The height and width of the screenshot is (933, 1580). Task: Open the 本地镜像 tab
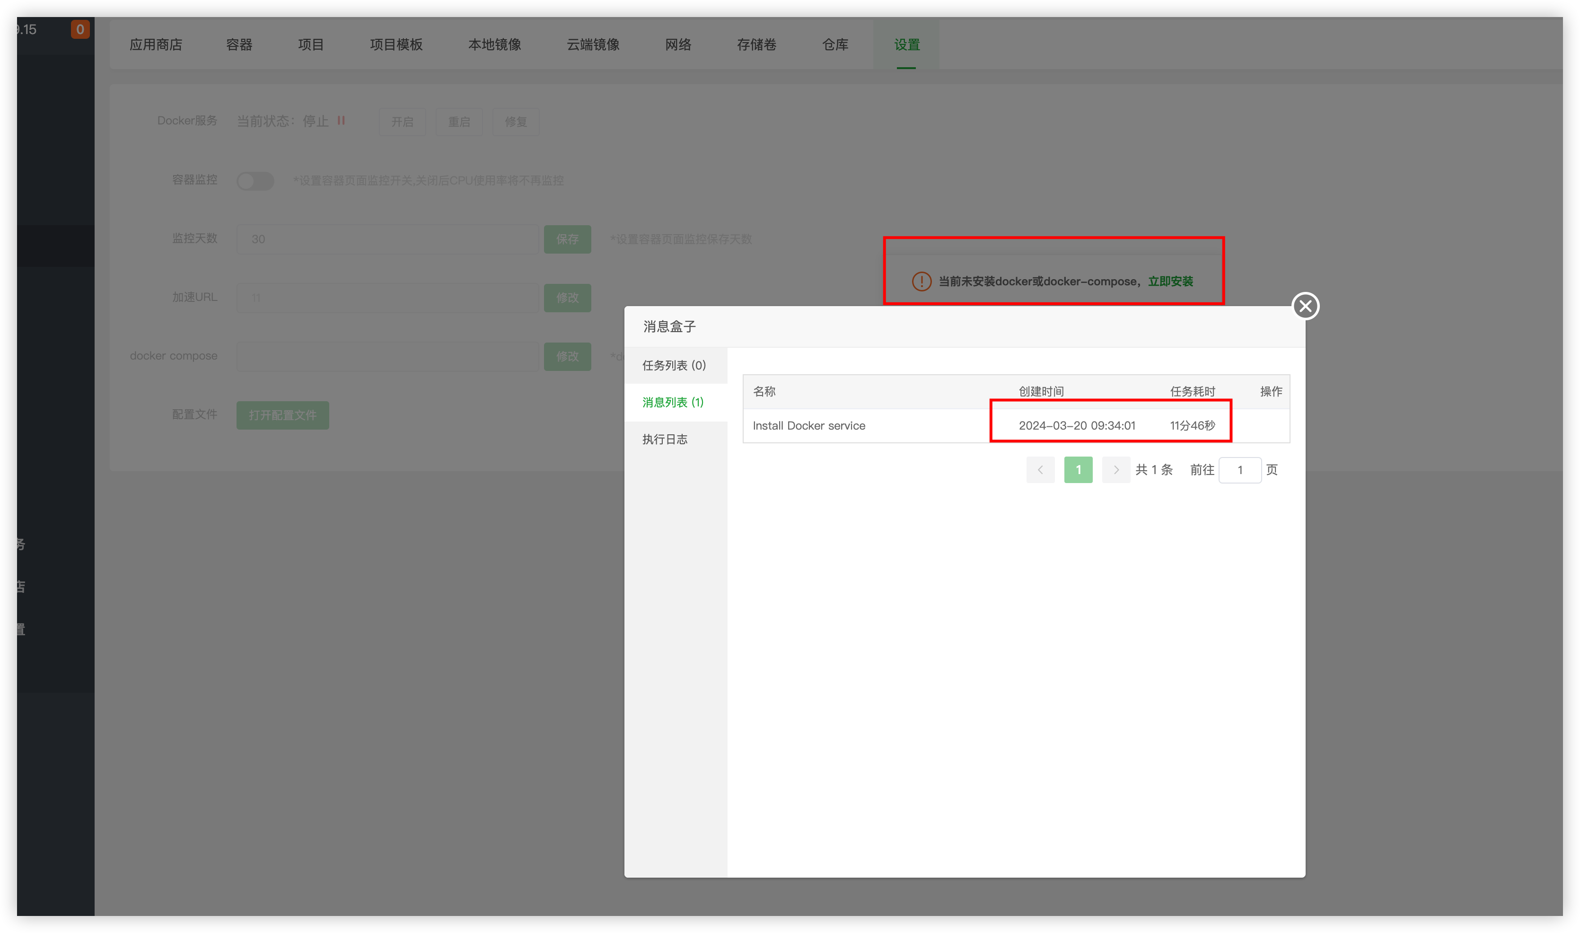[495, 44]
